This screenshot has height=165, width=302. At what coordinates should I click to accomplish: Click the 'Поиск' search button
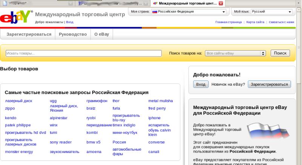click(280, 53)
